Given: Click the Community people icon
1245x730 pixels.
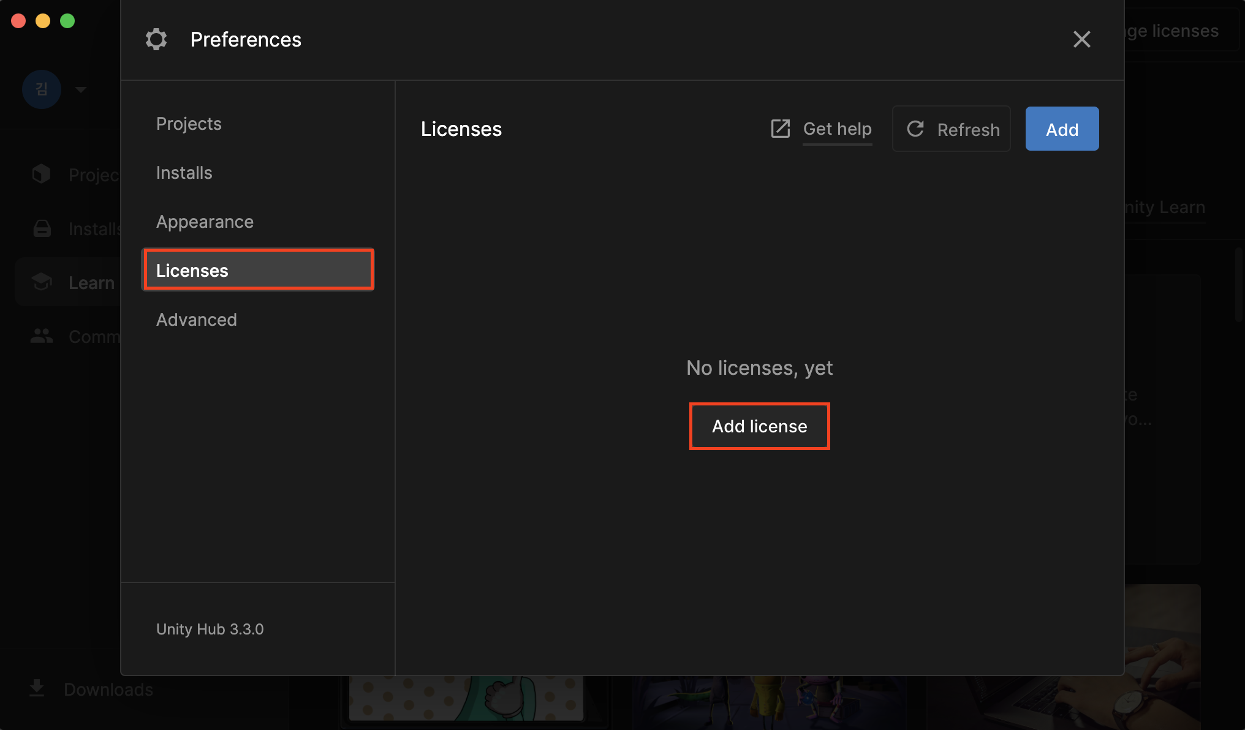Looking at the screenshot, I should 42,336.
